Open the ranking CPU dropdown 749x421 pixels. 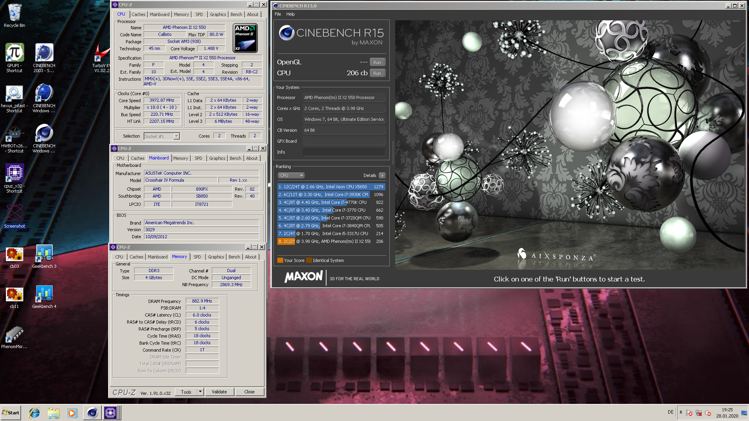(291, 175)
